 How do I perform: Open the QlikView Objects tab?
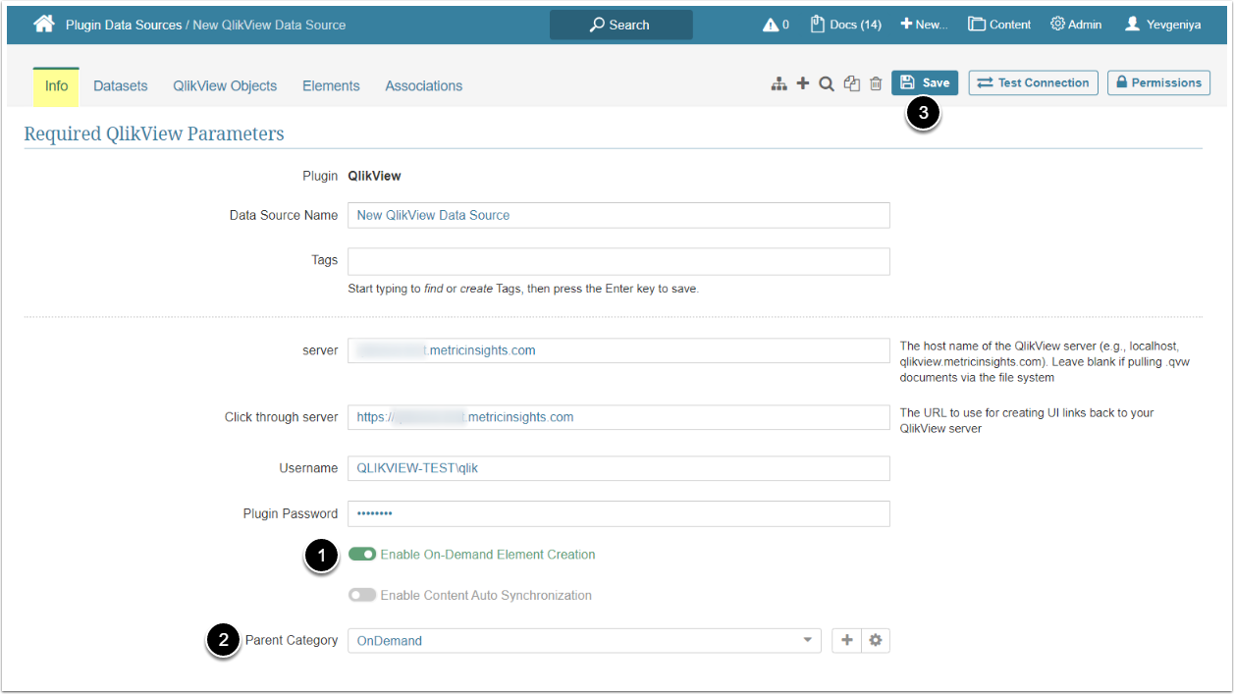[225, 86]
